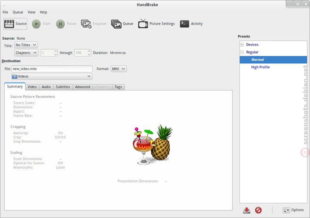The width and height of the screenshot is (310, 218).
Task: Switch to the Advanced tab
Action: 83,87
